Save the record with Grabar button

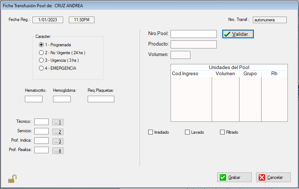point(234,177)
